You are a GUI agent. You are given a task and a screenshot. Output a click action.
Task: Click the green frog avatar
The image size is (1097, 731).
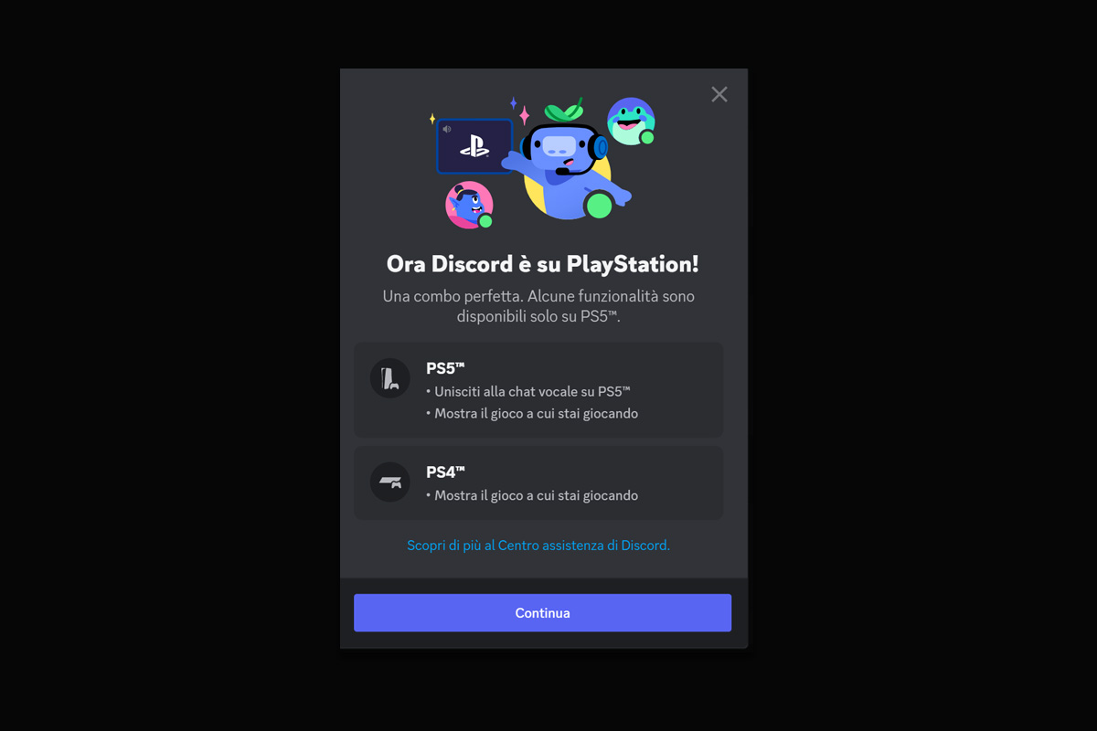(x=631, y=122)
